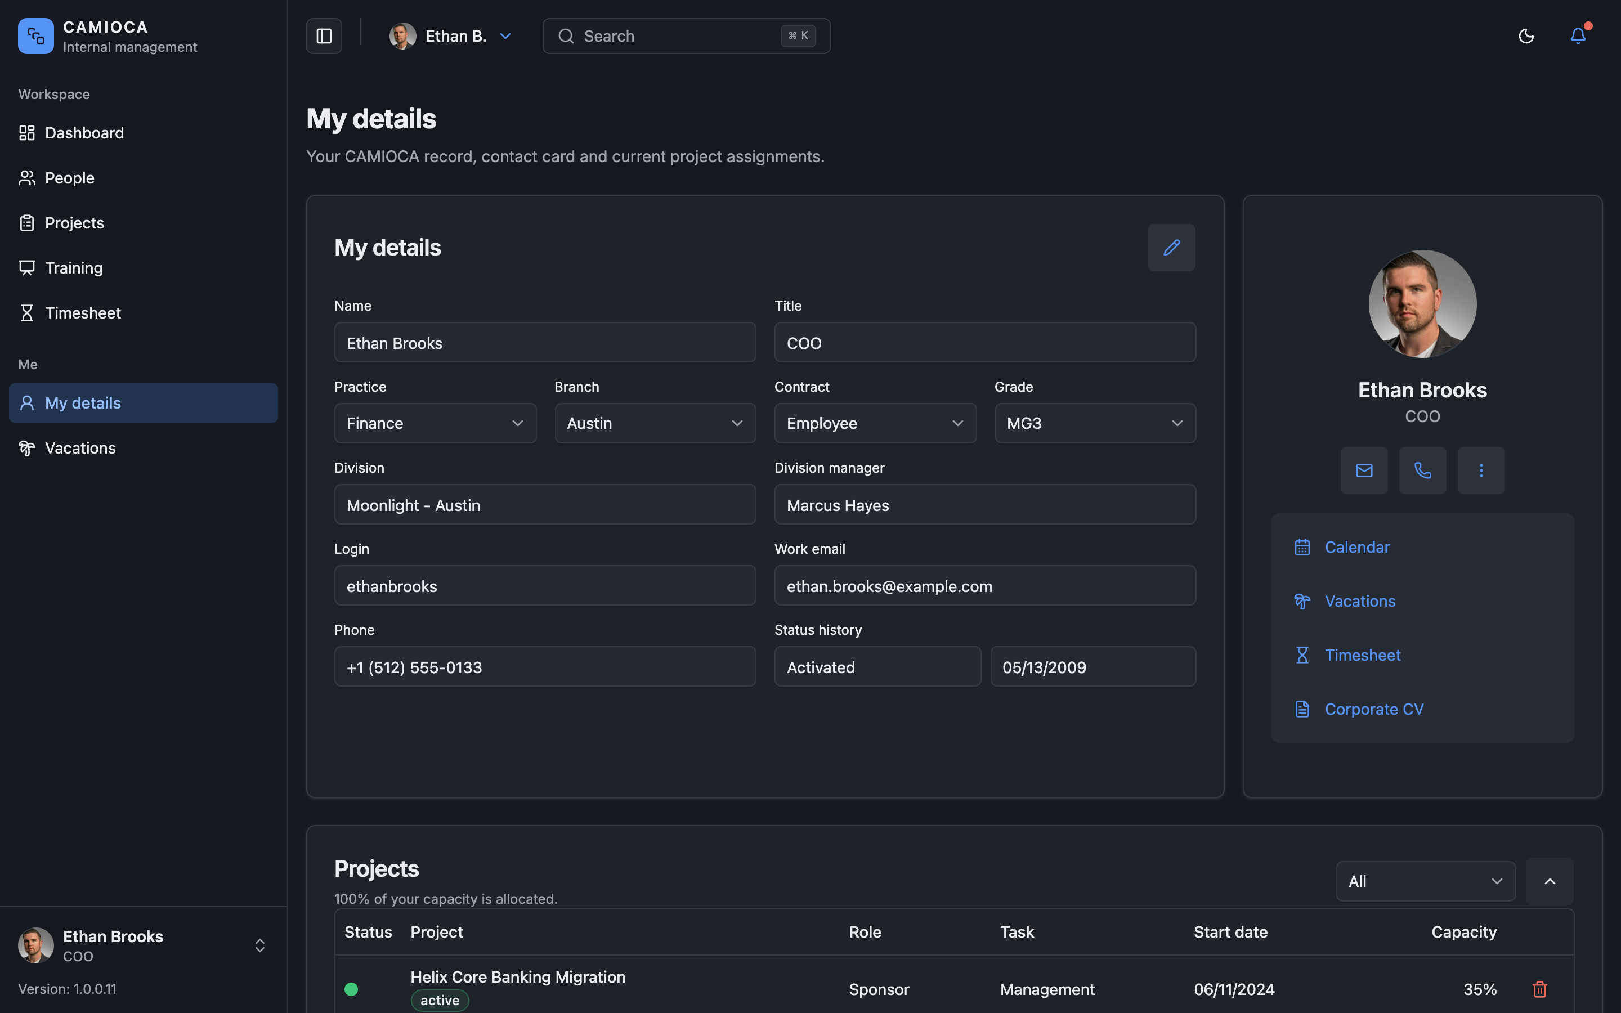Viewport: 1621px width, 1013px height.
Task: Click Helix Core Banking Migration project name
Action: click(x=518, y=977)
